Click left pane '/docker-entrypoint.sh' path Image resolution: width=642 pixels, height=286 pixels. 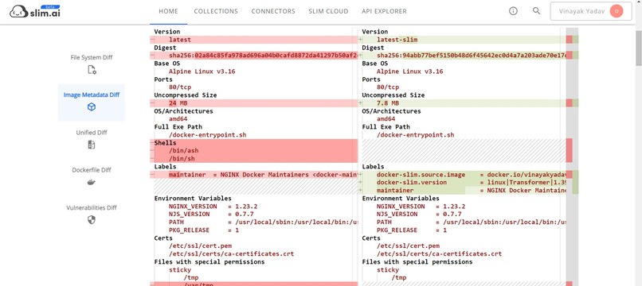pyautogui.click(x=208, y=135)
